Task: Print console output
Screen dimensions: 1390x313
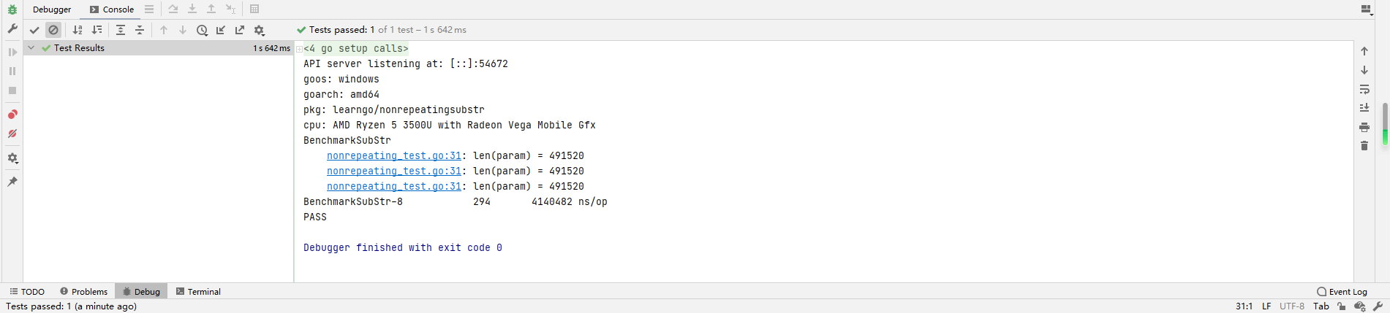Action: click(x=1364, y=127)
